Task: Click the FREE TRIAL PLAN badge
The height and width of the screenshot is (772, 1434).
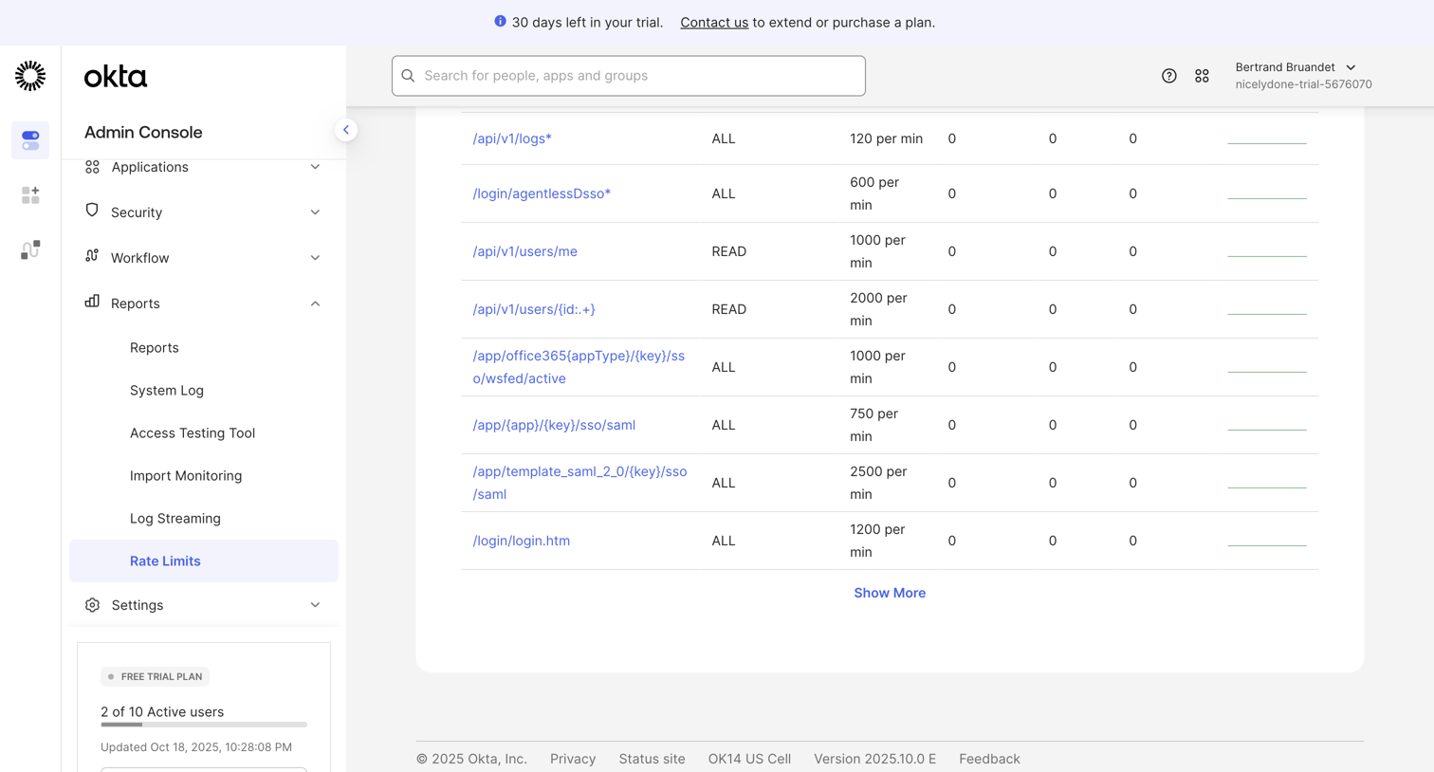Action: click(x=156, y=676)
